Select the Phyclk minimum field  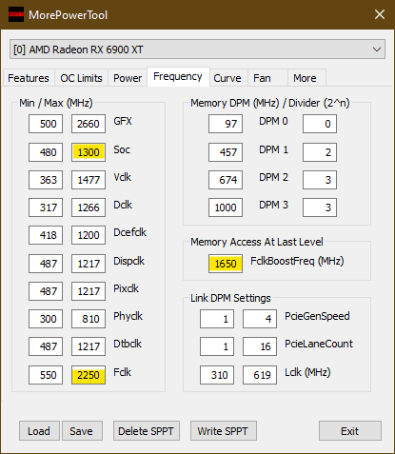(x=46, y=319)
